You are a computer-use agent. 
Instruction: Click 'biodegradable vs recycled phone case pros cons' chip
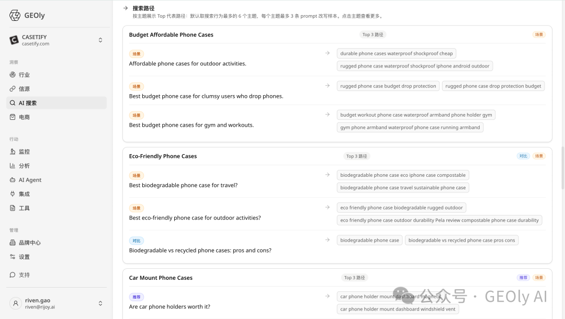click(x=461, y=240)
